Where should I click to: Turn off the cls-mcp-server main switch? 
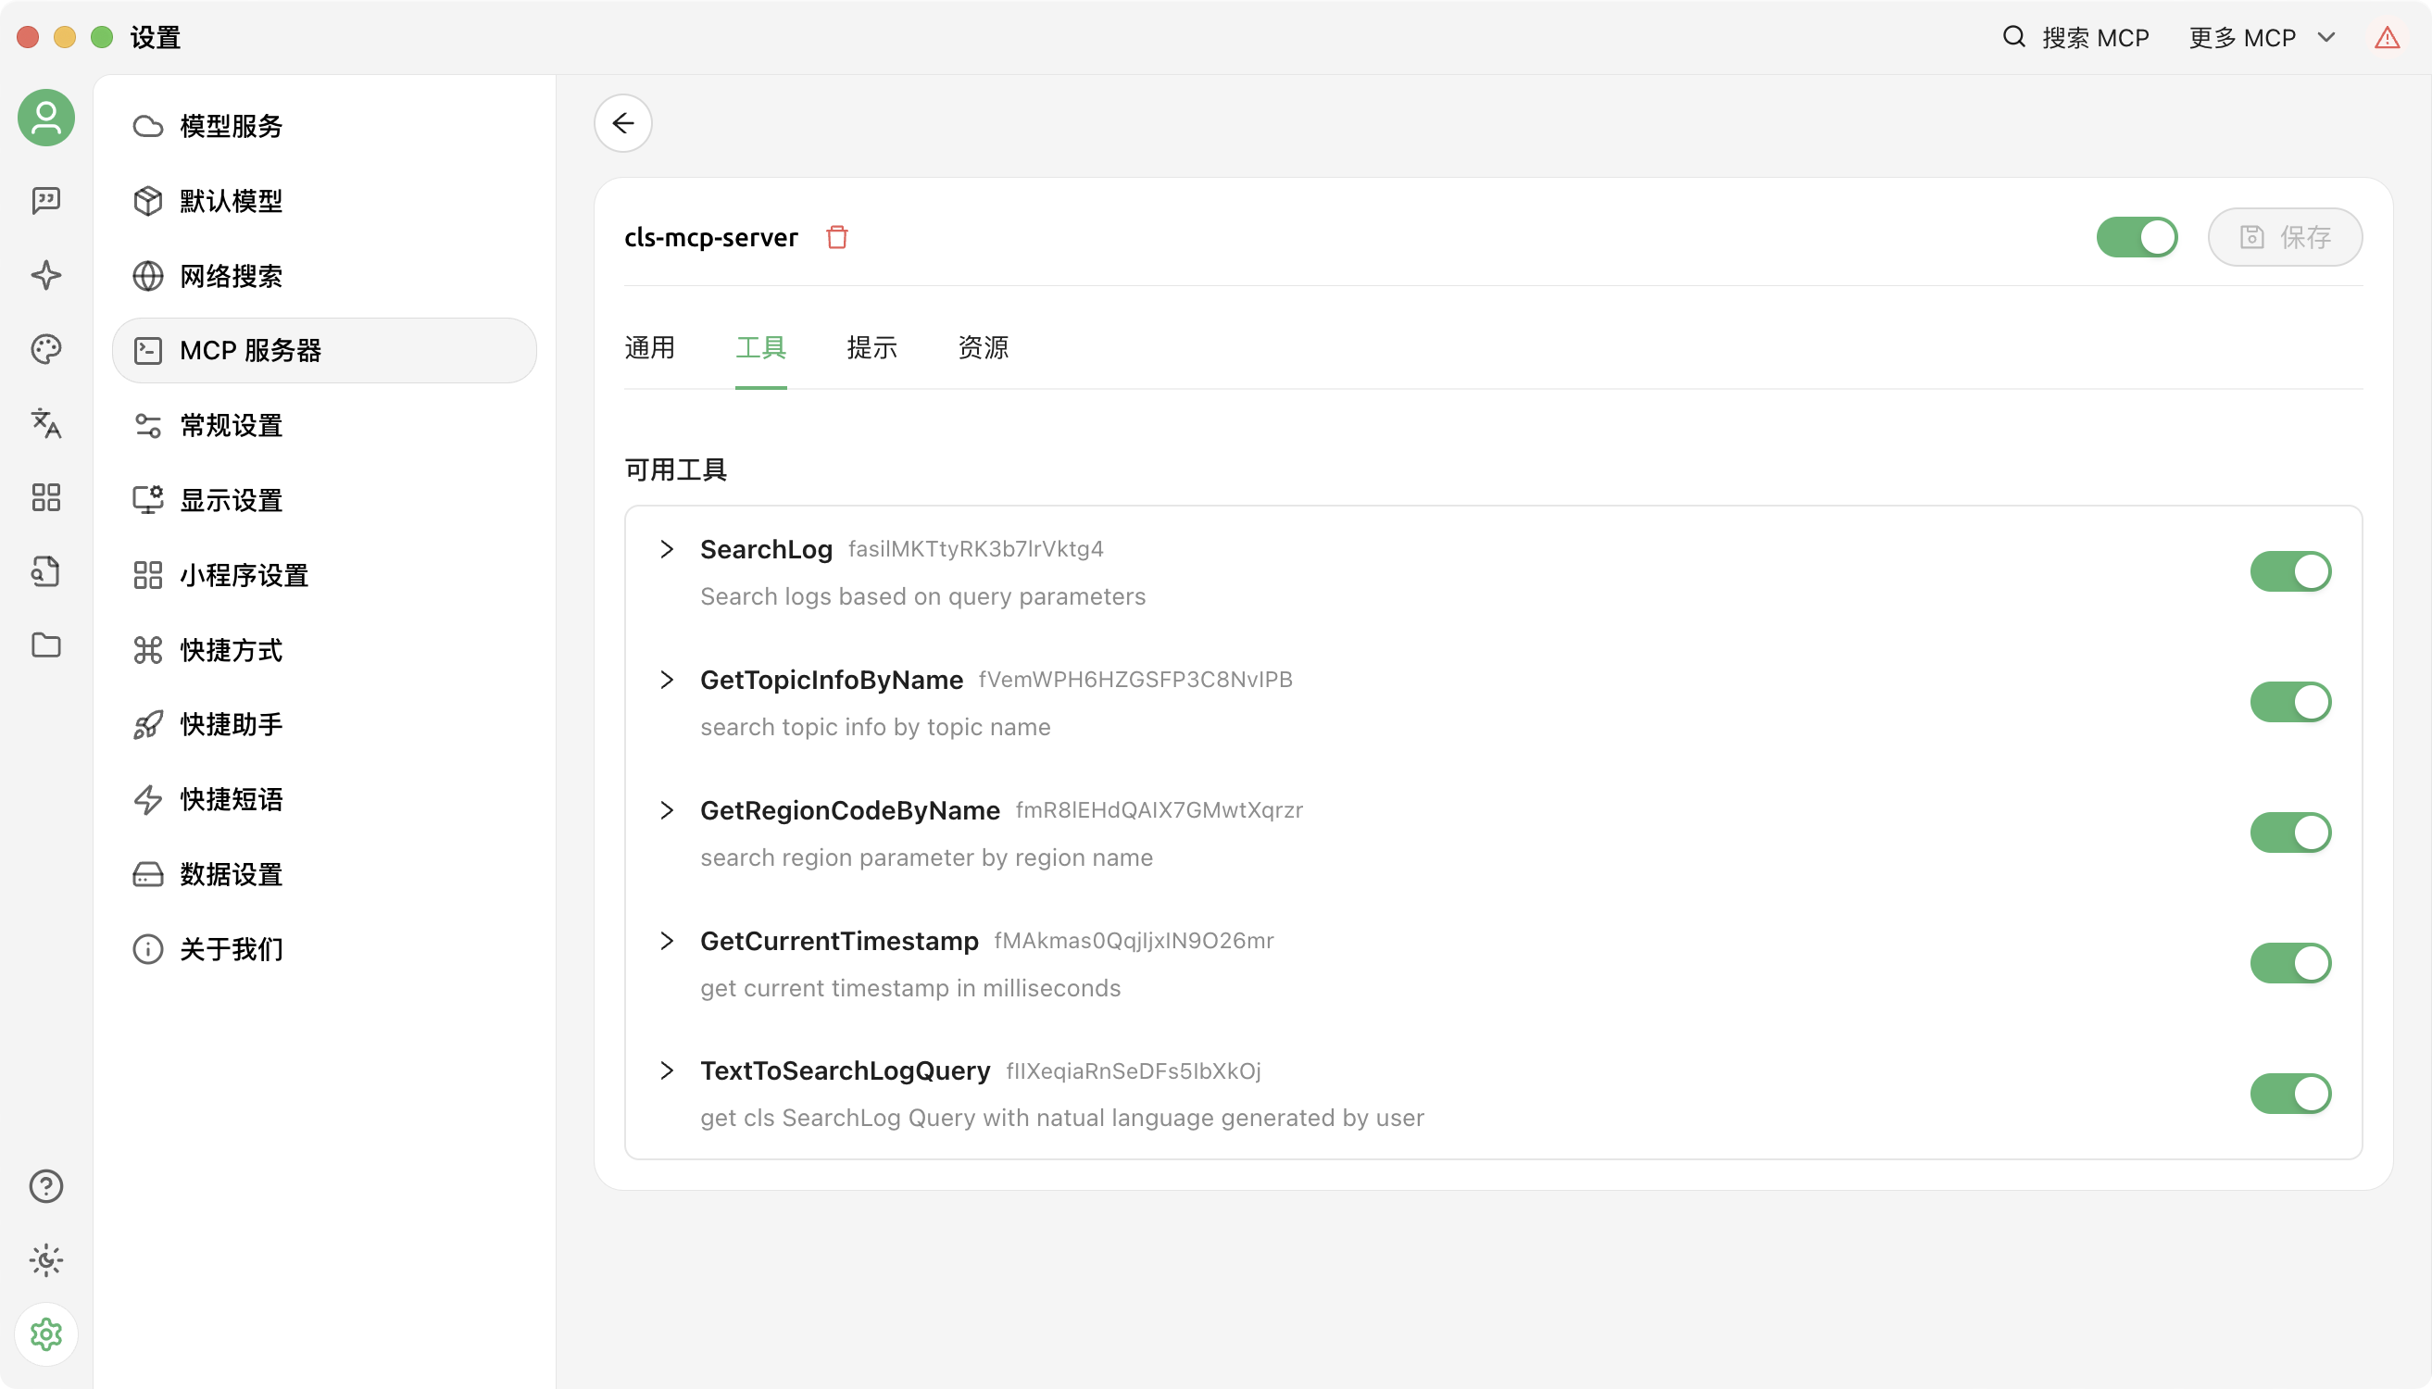[2137, 236]
